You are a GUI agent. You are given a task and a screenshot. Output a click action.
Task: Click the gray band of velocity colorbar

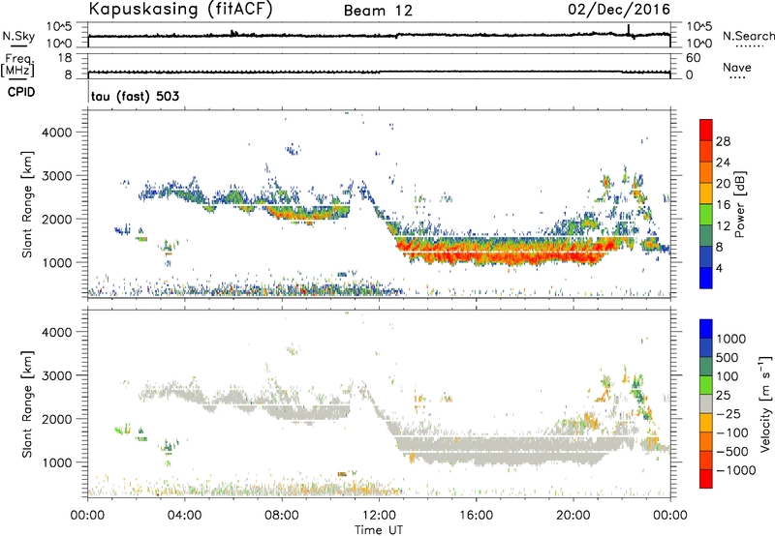point(706,403)
